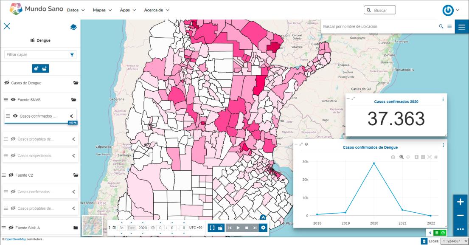The width and height of the screenshot is (469, 245).
Task: Click the Buscar por nombre de ubicación field
Action: 378,27
